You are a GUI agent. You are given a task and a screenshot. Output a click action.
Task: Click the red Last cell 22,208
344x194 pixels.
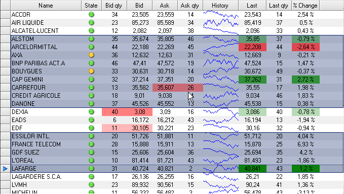[252, 47]
